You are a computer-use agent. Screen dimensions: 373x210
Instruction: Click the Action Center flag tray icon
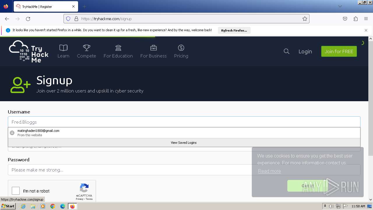click(345, 206)
